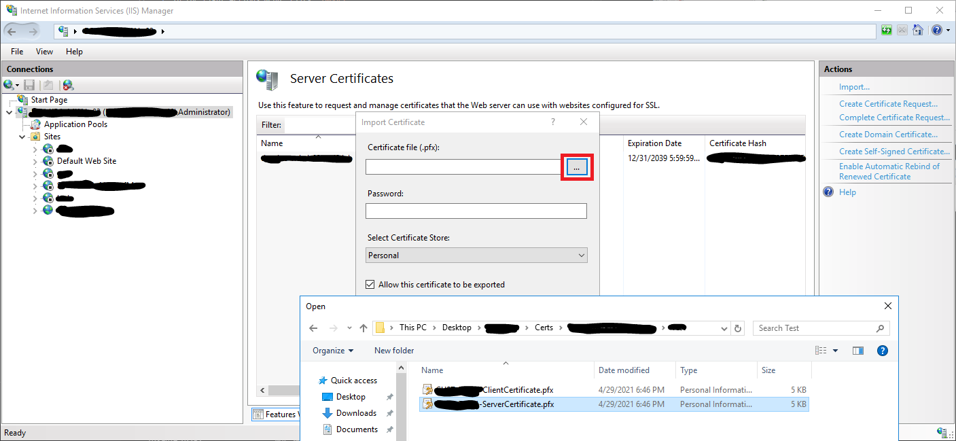Screen dimensions: 956x441
Task: Click Create Domain Certificate link
Action: [x=888, y=135]
